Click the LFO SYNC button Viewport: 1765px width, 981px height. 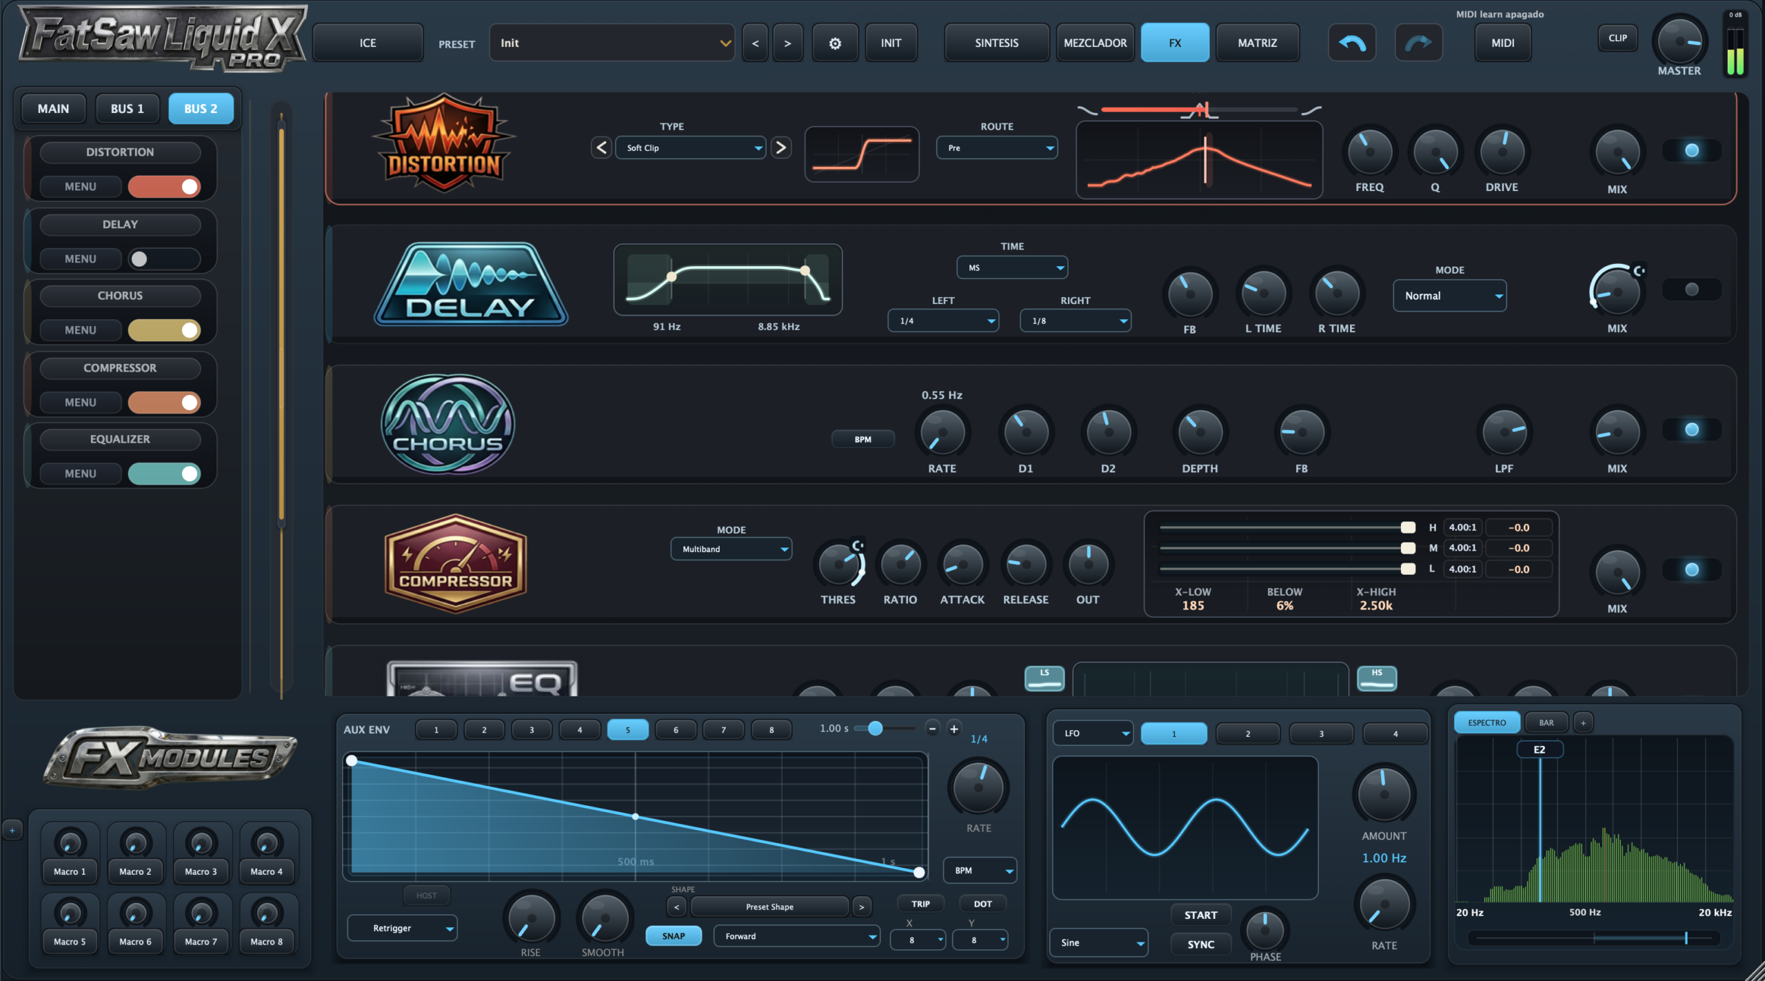1200,944
